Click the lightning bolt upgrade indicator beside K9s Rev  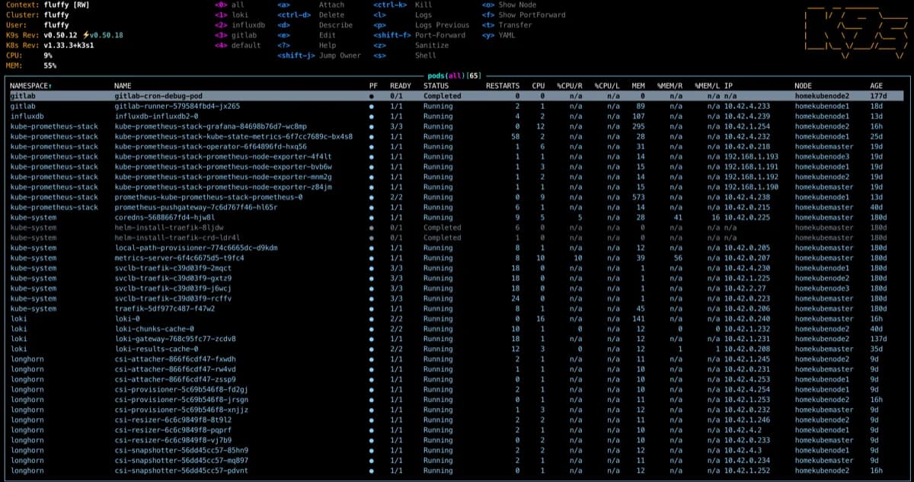[86, 34]
